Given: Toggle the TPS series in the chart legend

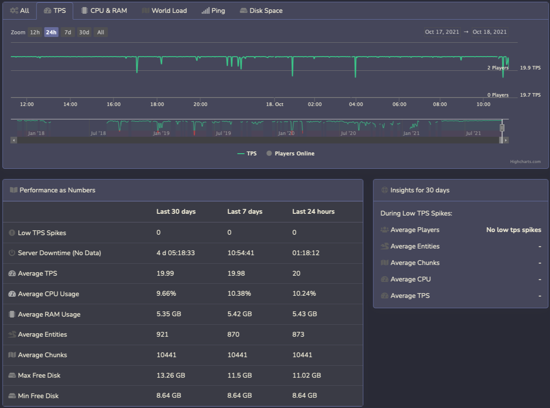Looking at the screenshot, I should [247, 153].
